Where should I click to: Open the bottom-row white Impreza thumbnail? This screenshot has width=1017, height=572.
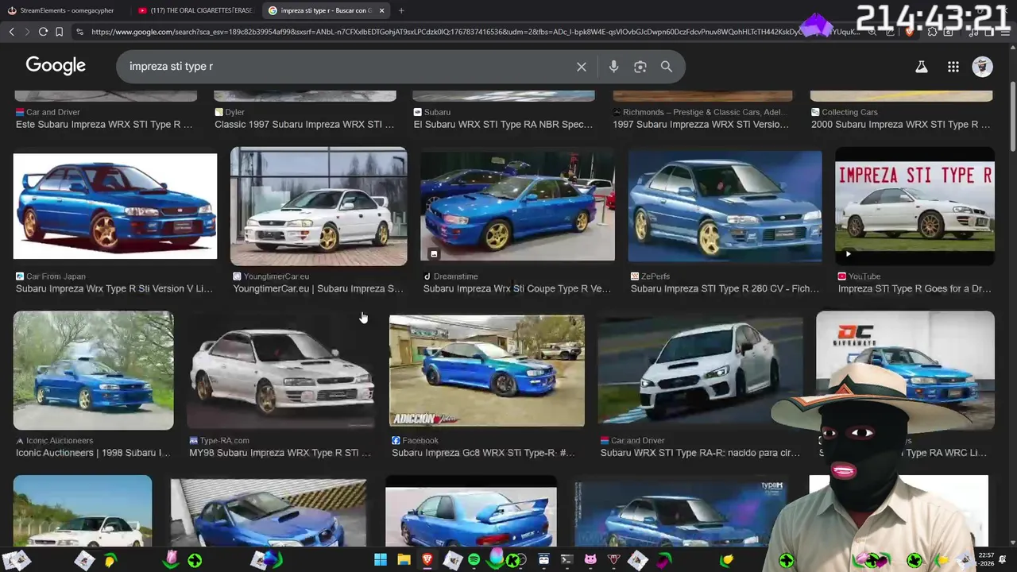coord(83,511)
